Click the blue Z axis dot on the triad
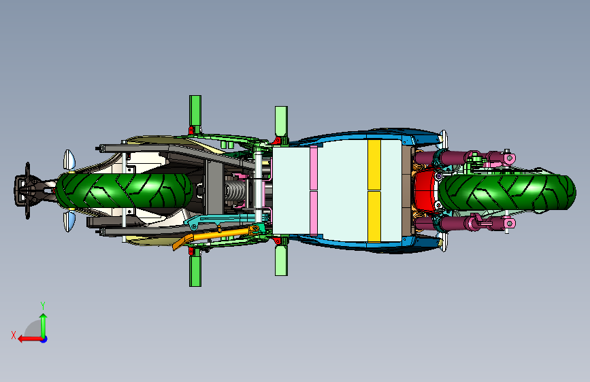Viewport: 590px width, 382px height. (x=44, y=339)
